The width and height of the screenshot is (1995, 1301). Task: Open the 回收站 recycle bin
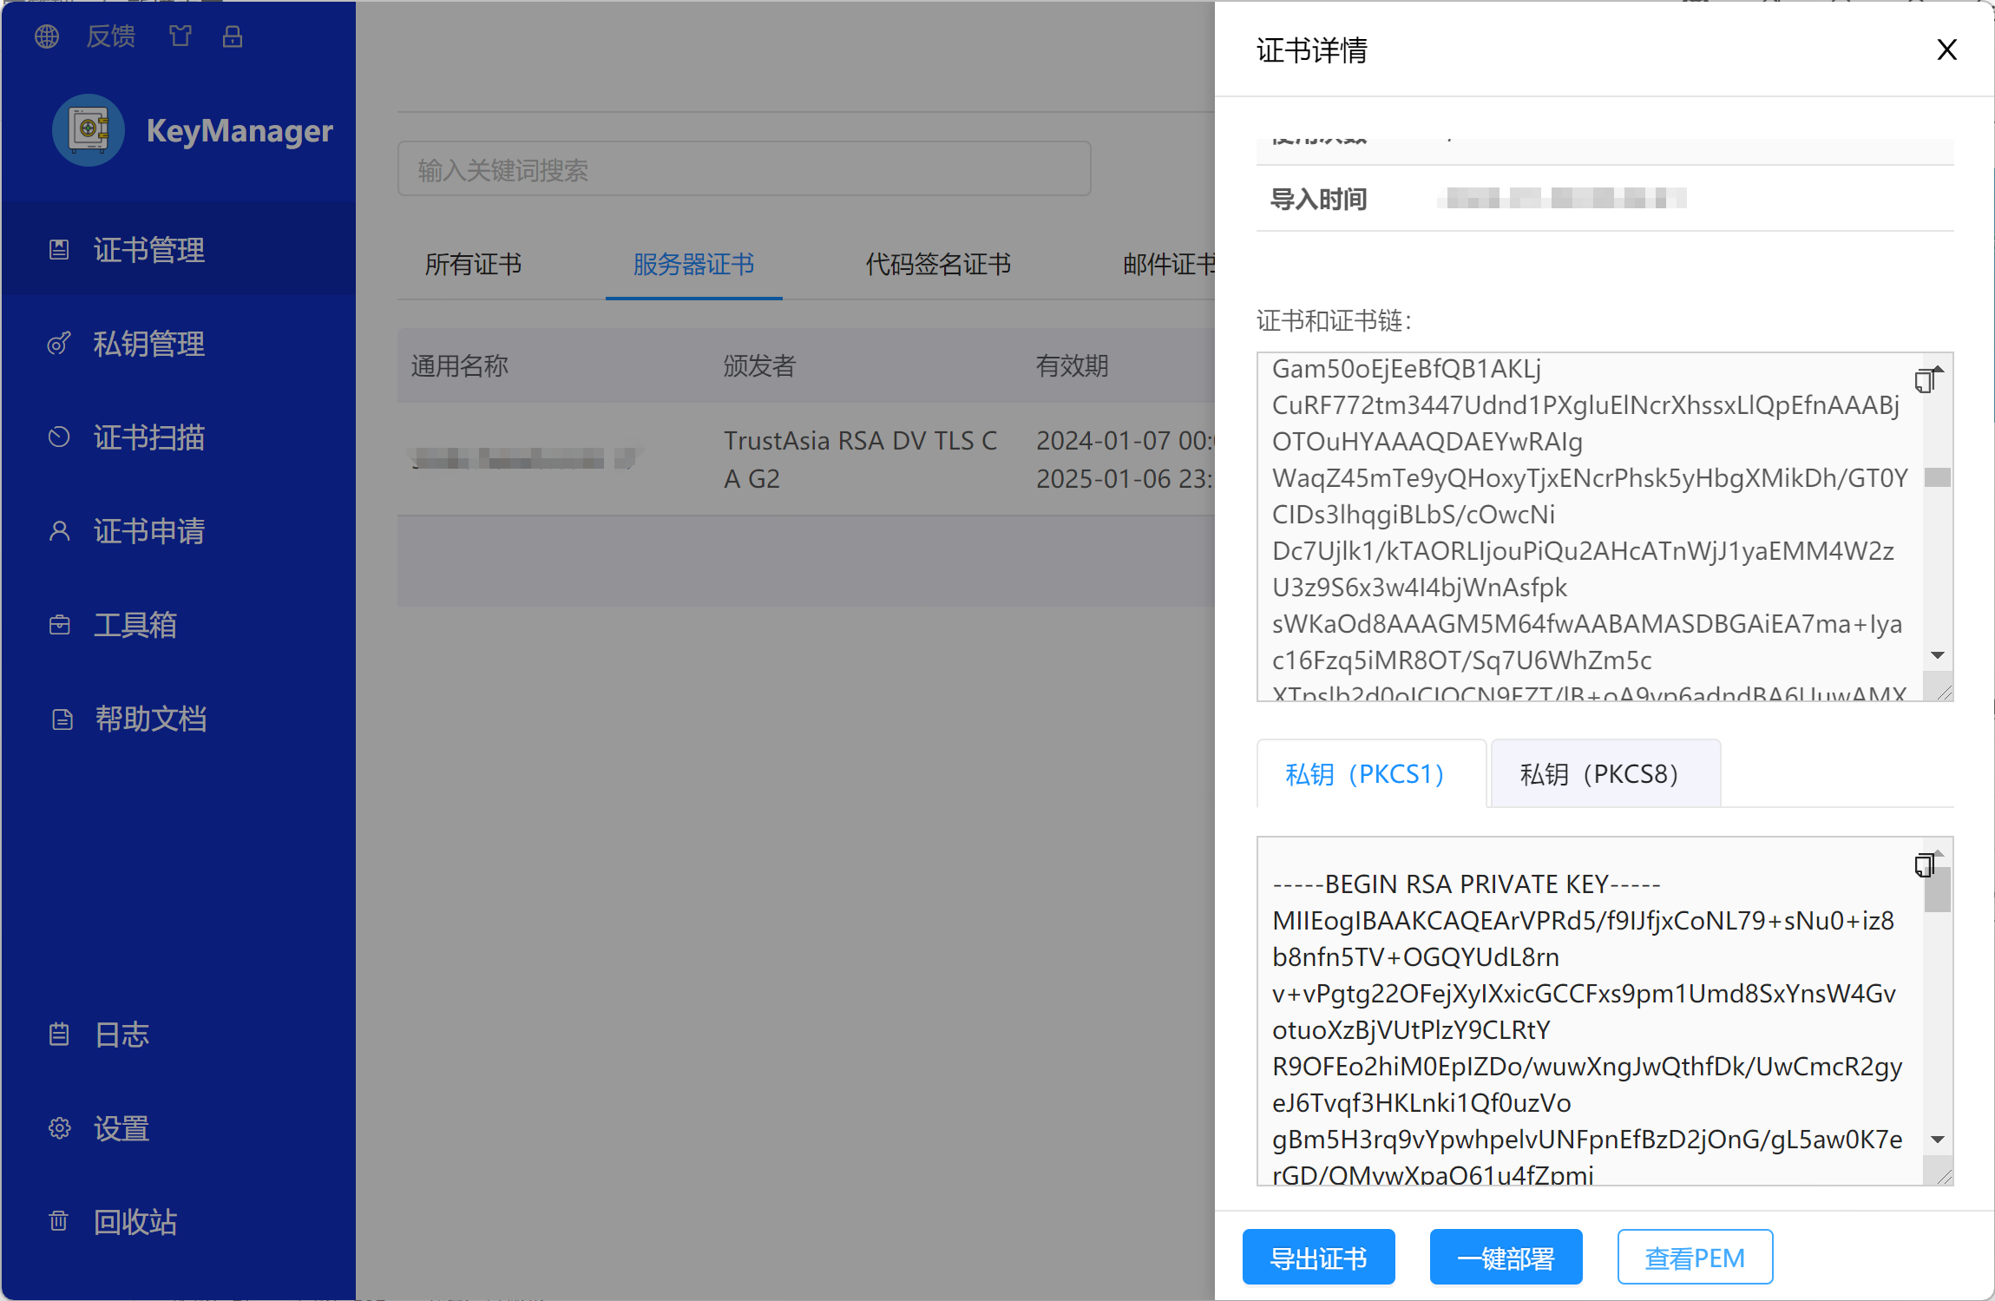tap(135, 1222)
